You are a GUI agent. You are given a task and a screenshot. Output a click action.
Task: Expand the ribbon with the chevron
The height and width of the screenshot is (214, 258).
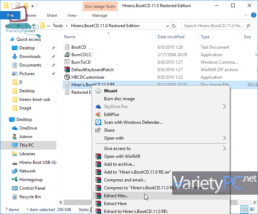(x=246, y=15)
